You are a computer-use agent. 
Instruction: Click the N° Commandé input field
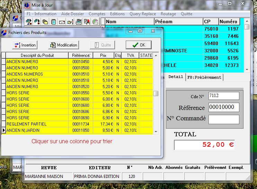[223, 119]
